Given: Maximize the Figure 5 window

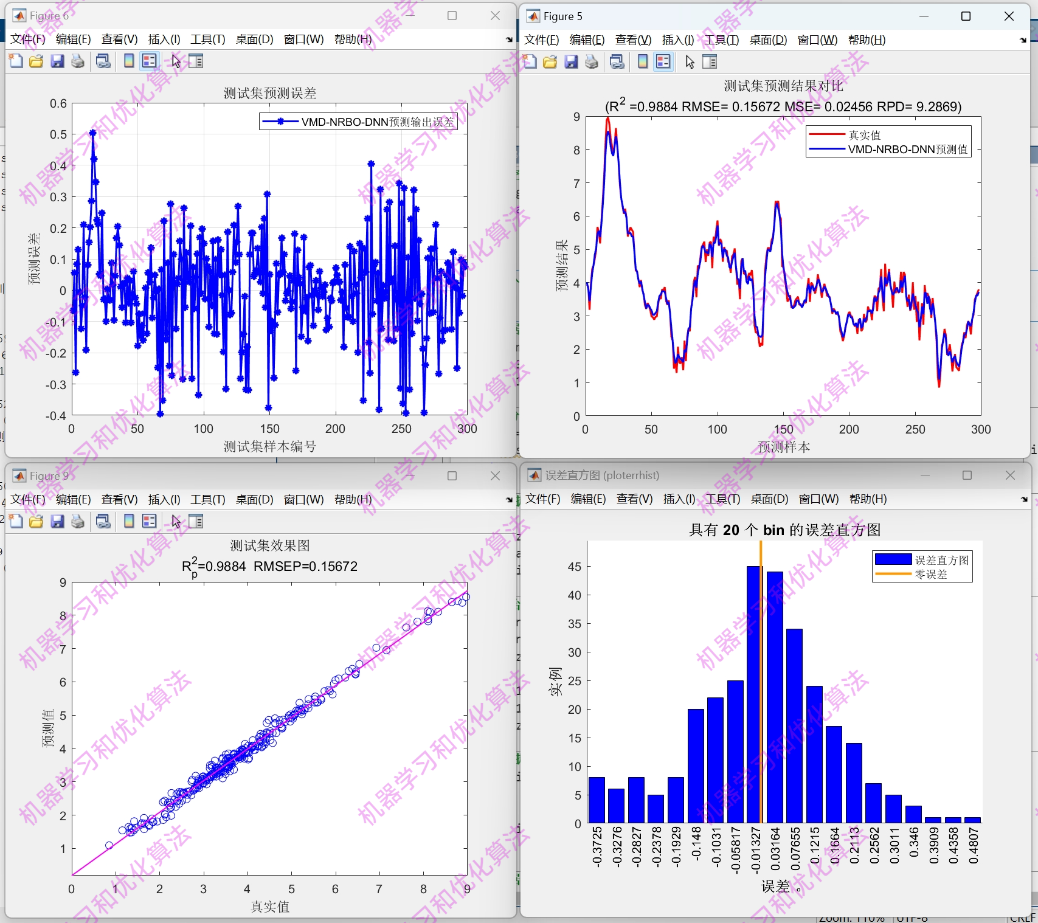Looking at the screenshot, I should pyautogui.click(x=966, y=16).
